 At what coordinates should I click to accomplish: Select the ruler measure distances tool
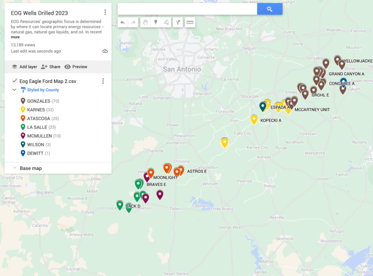coord(189,22)
